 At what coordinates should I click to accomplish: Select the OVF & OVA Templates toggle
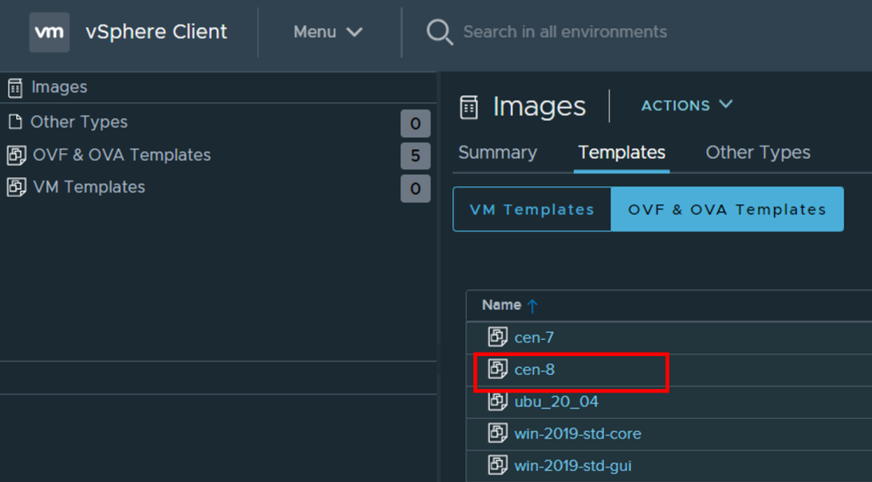pyautogui.click(x=726, y=209)
